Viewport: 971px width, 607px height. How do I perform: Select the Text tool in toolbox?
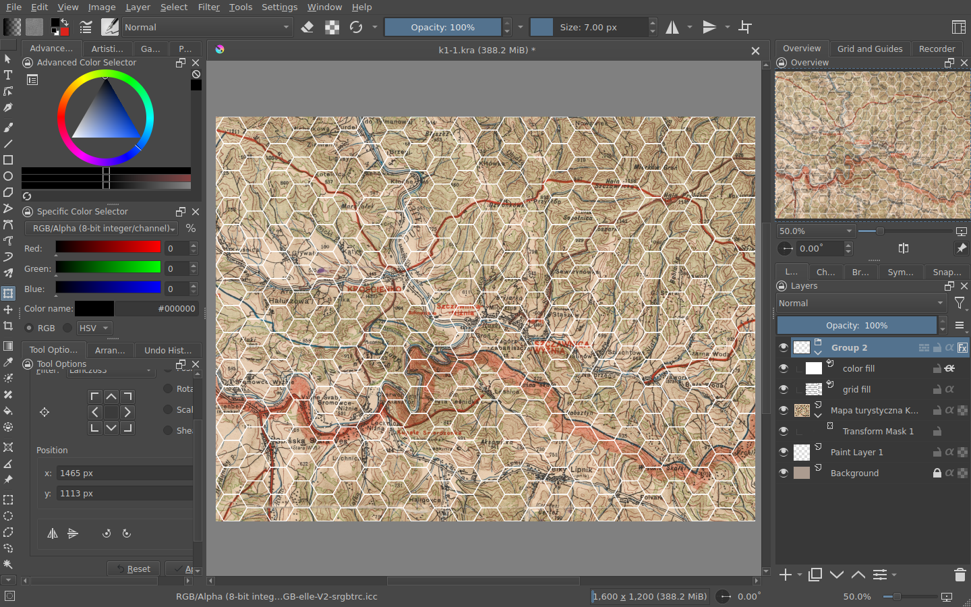(x=8, y=75)
